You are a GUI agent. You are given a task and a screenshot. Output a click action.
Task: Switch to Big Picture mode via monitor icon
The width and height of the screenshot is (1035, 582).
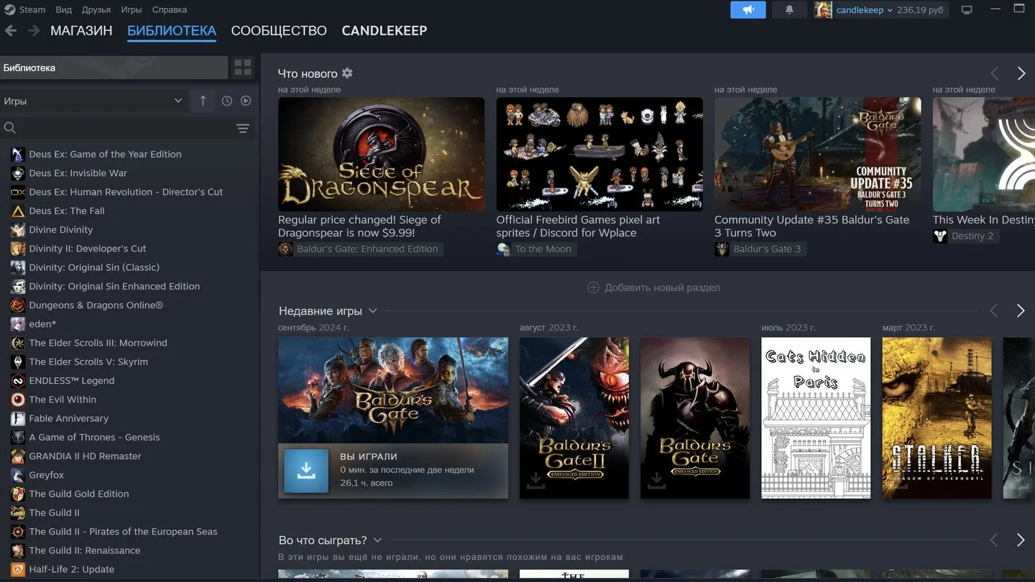pos(967,10)
